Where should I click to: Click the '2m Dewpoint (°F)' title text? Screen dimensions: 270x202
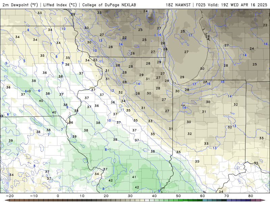pyautogui.click(x=20, y=5)
